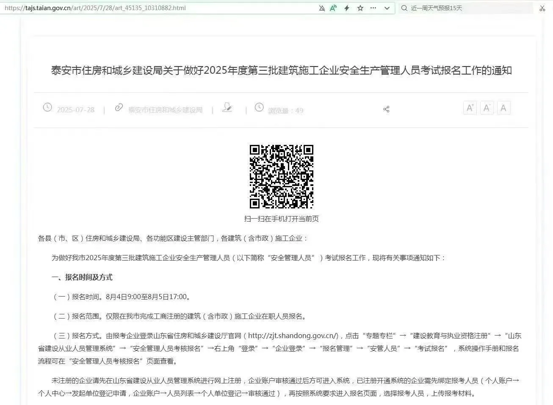Reset font size with plain A button

coord(503,108)
